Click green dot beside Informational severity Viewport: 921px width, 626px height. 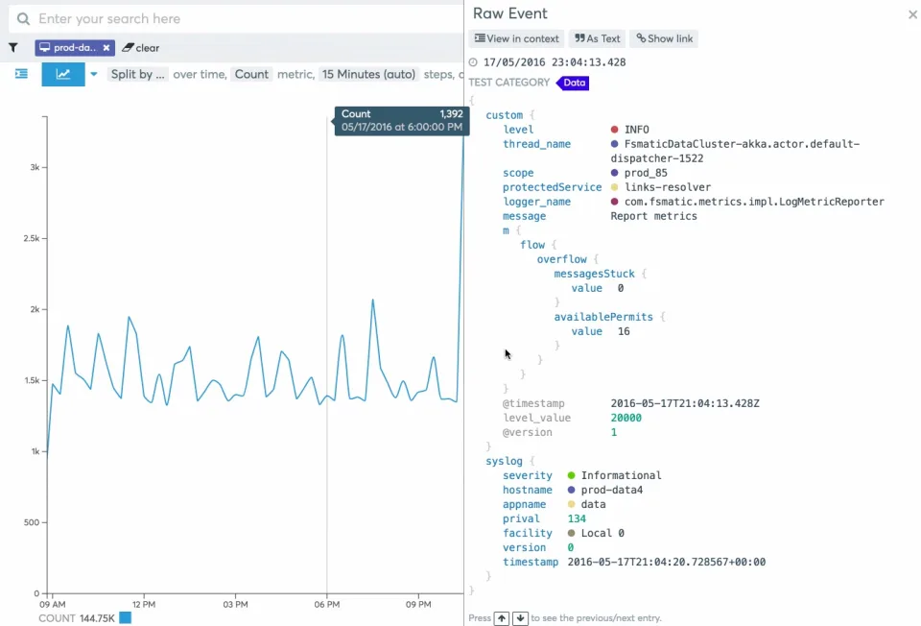(x=571, y=475)
